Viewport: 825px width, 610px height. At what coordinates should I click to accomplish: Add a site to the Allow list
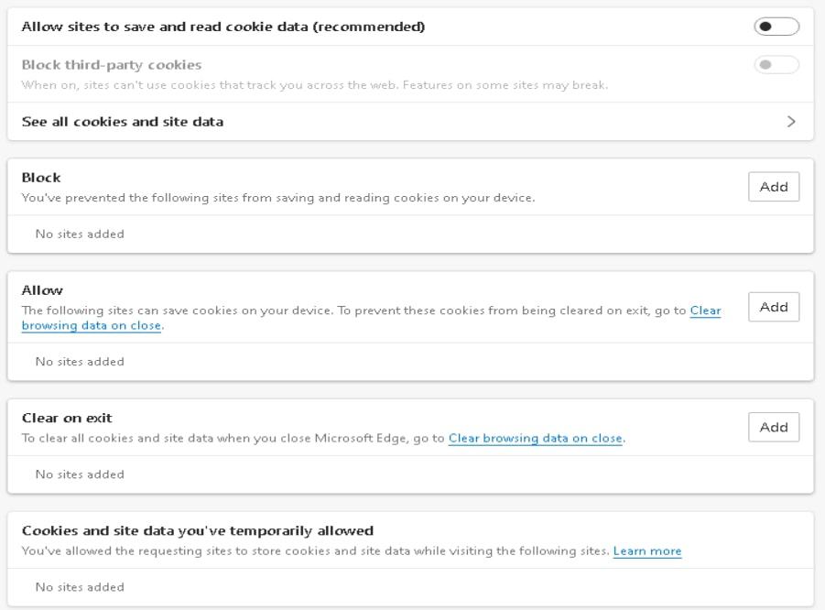[774, 307]
